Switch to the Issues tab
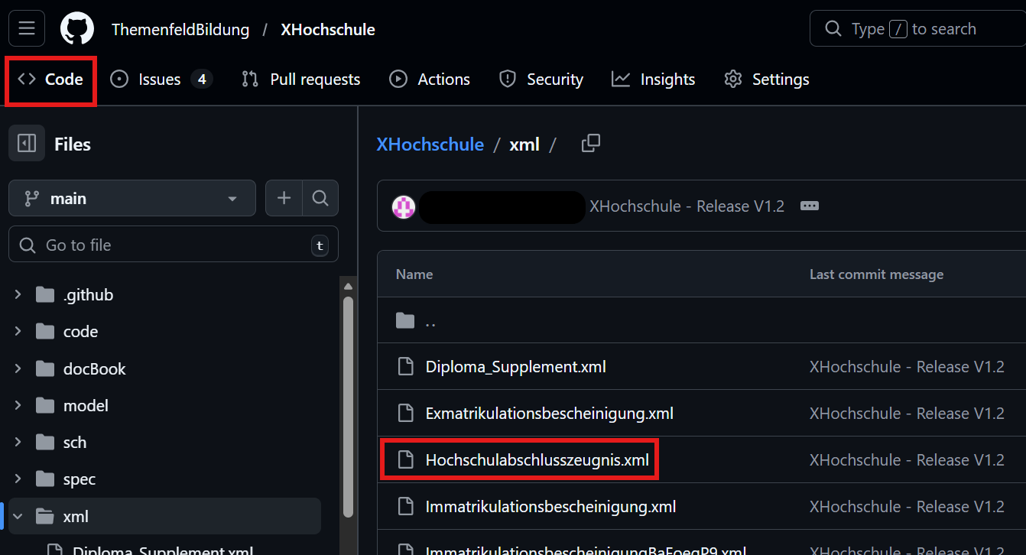 (x=160, y=80)
